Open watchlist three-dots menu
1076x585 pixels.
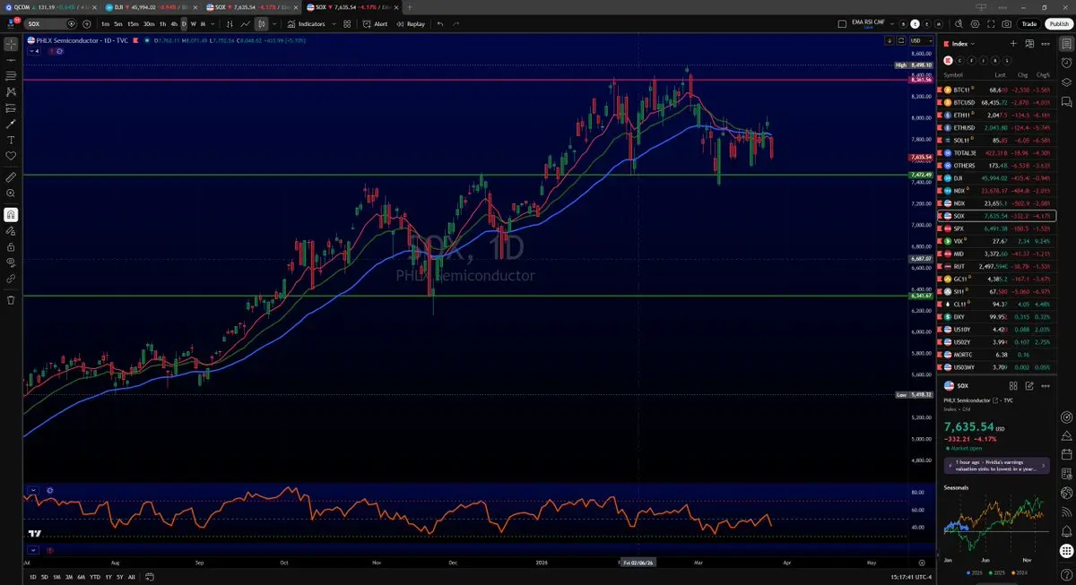(1046, 43)
